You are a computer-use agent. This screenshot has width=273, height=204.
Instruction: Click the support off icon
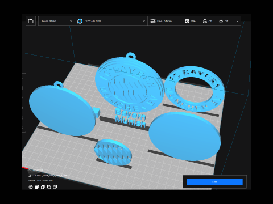205,21
